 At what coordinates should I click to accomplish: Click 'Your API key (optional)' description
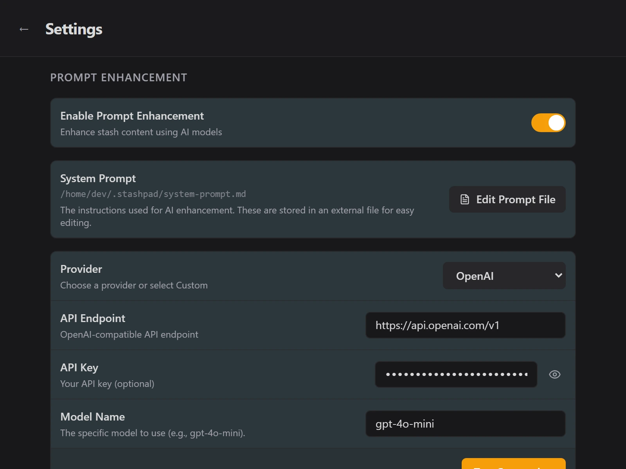(107, 384)
